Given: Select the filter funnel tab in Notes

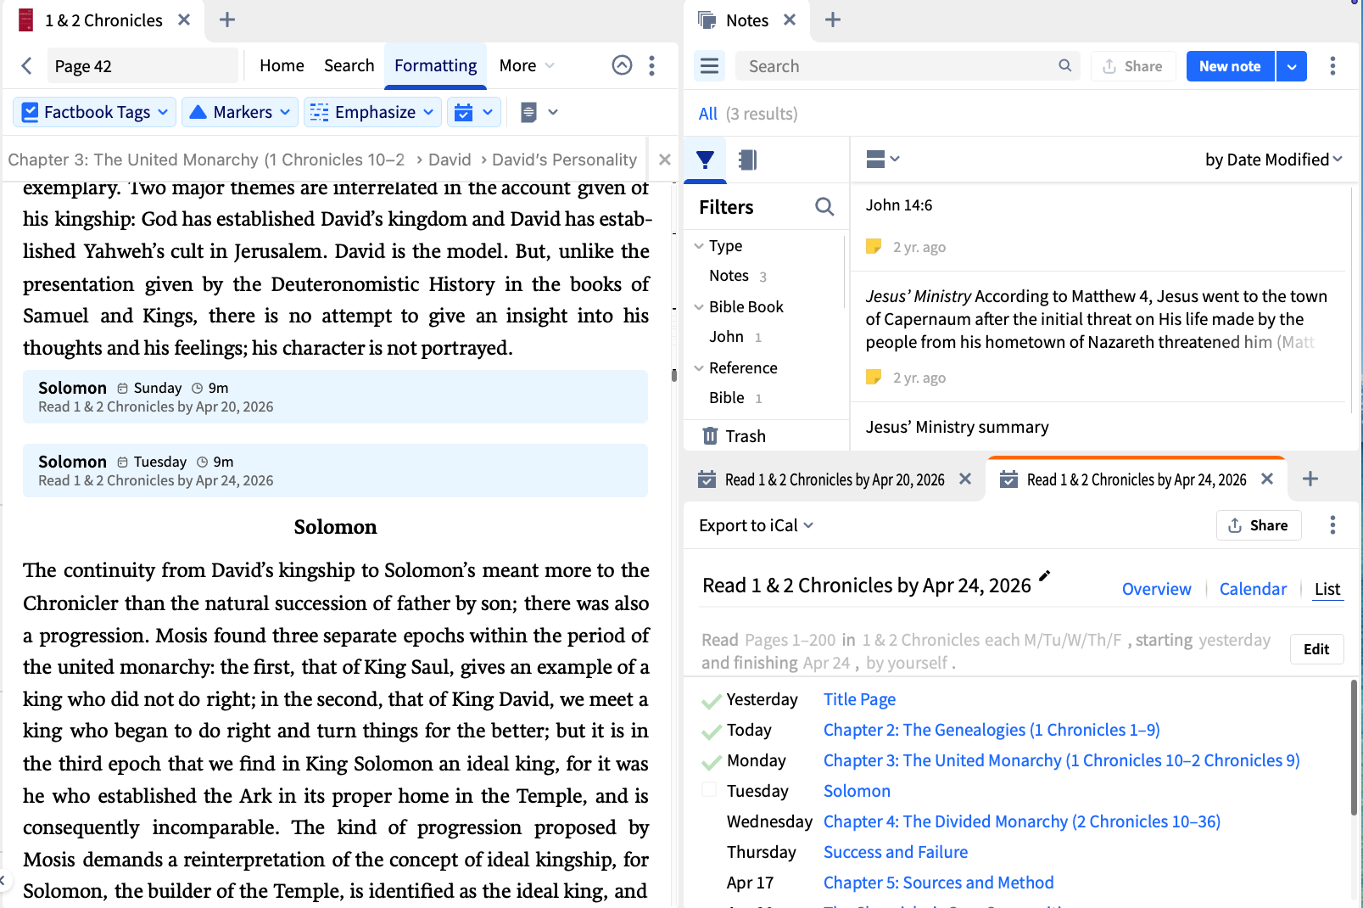Looking at the screenshot, I should coord(705,160).
